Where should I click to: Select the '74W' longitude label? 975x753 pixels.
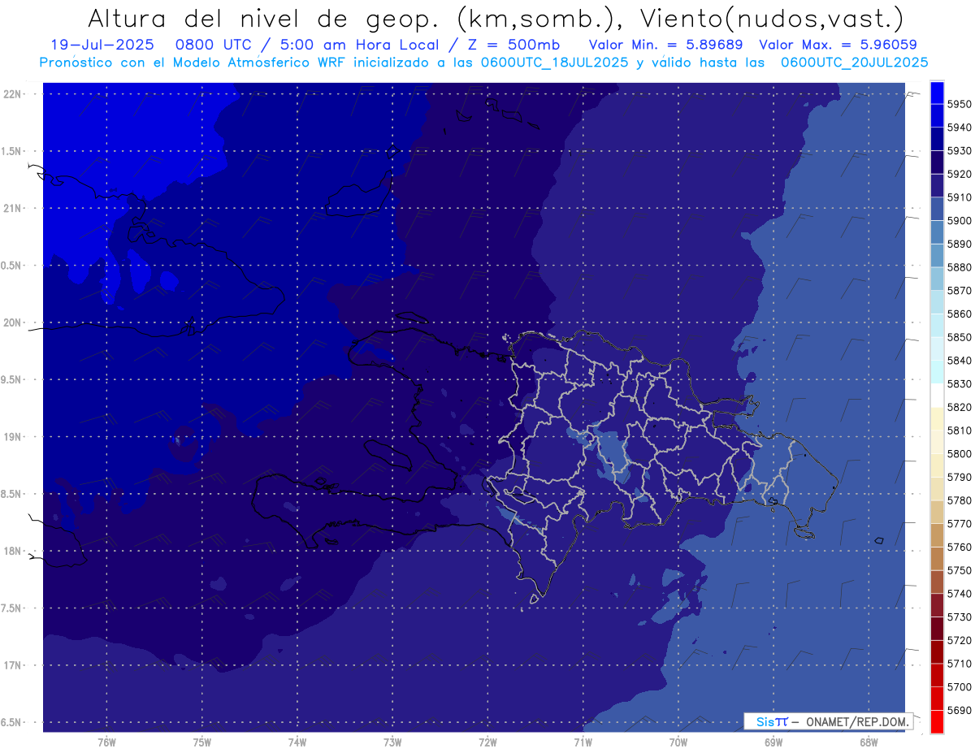point(297,742)
